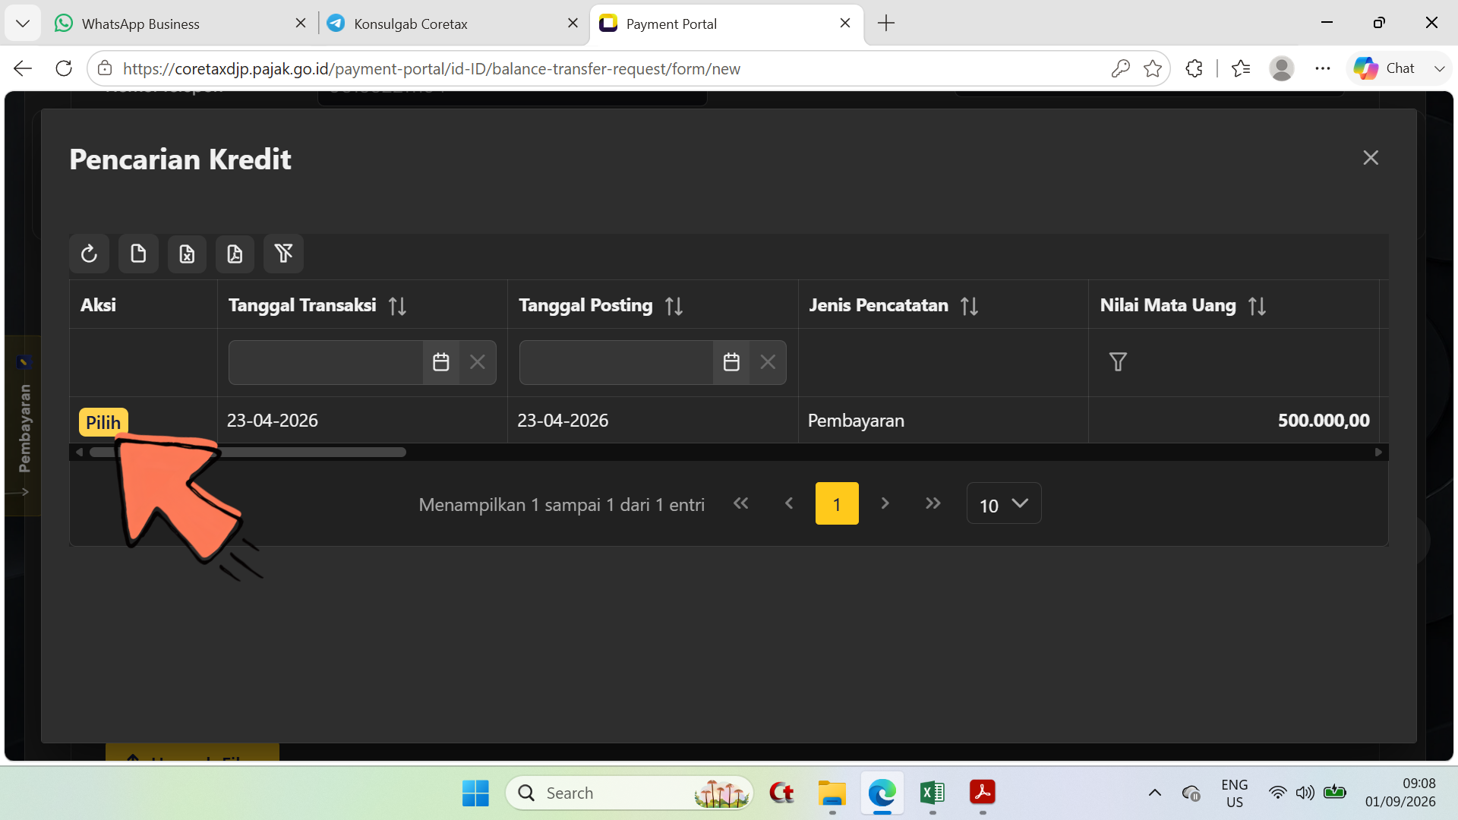Open the Tanggal Transaksi calendar picker
This screenshot has height=820, width=1458.
click(441, 362)
